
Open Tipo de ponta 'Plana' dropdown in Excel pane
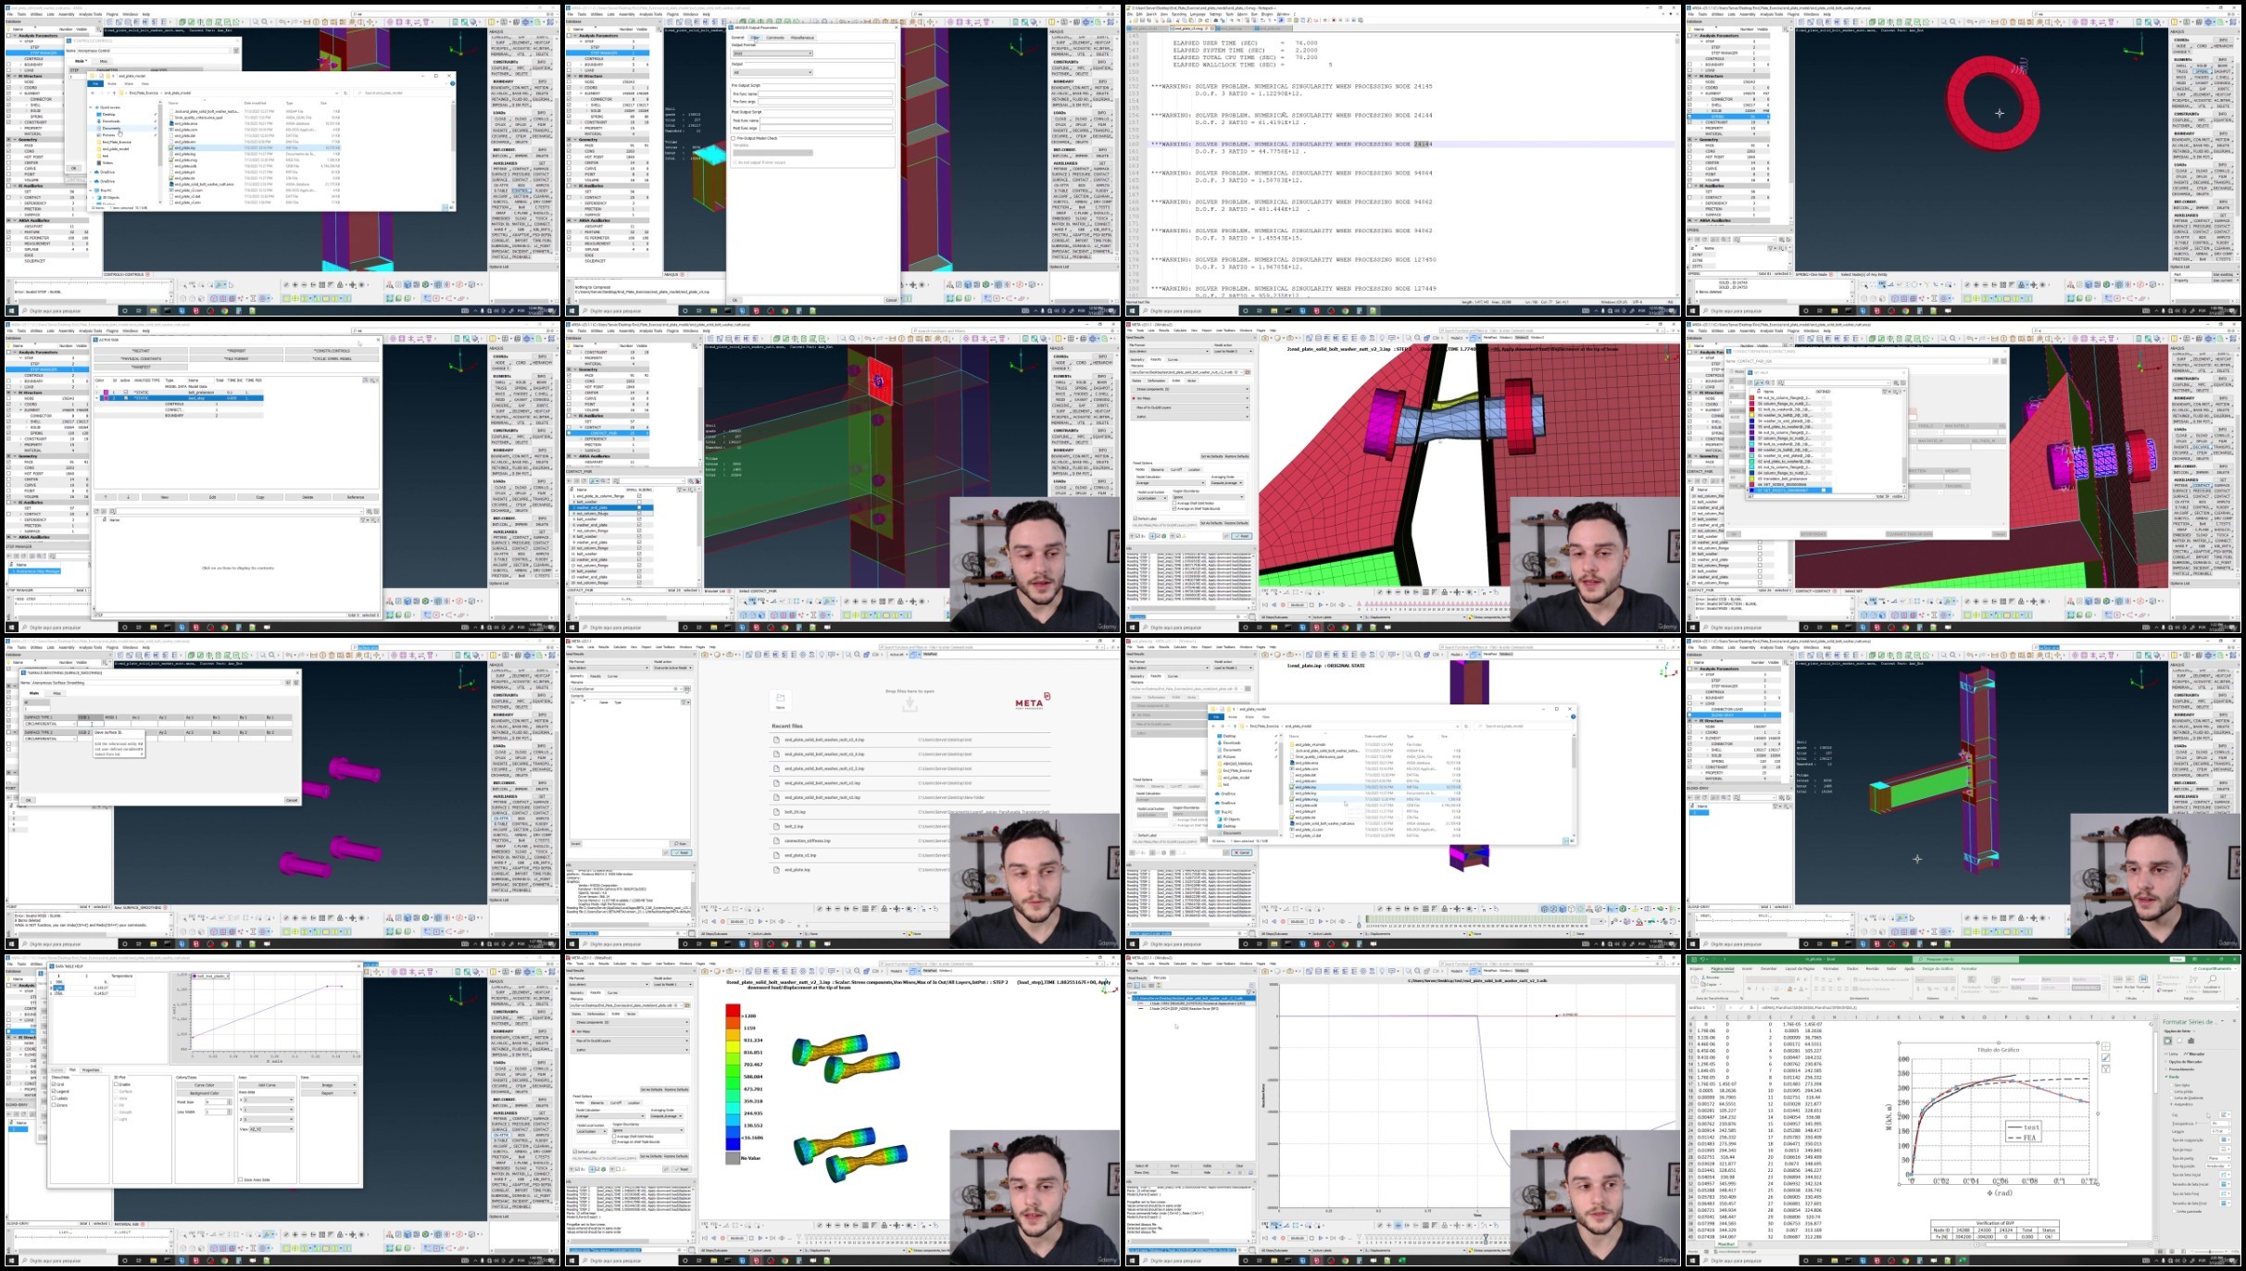click(x=2219, y=1158)
